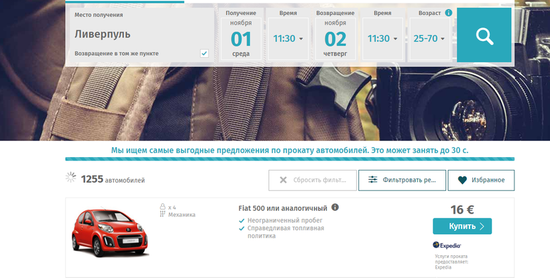Click the Fiat 500 или аналогичный title
550x278 pixels.
283,208
